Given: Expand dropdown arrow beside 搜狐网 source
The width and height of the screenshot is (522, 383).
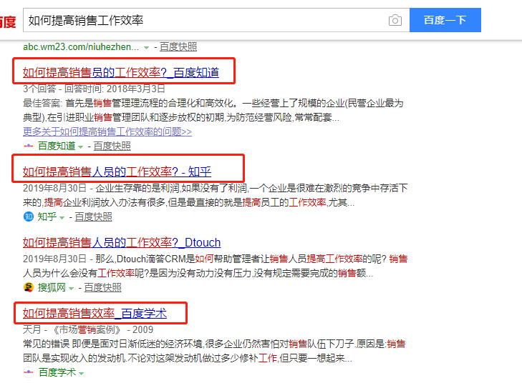Looking at the screenshot, I should click(x=71, y=289).
